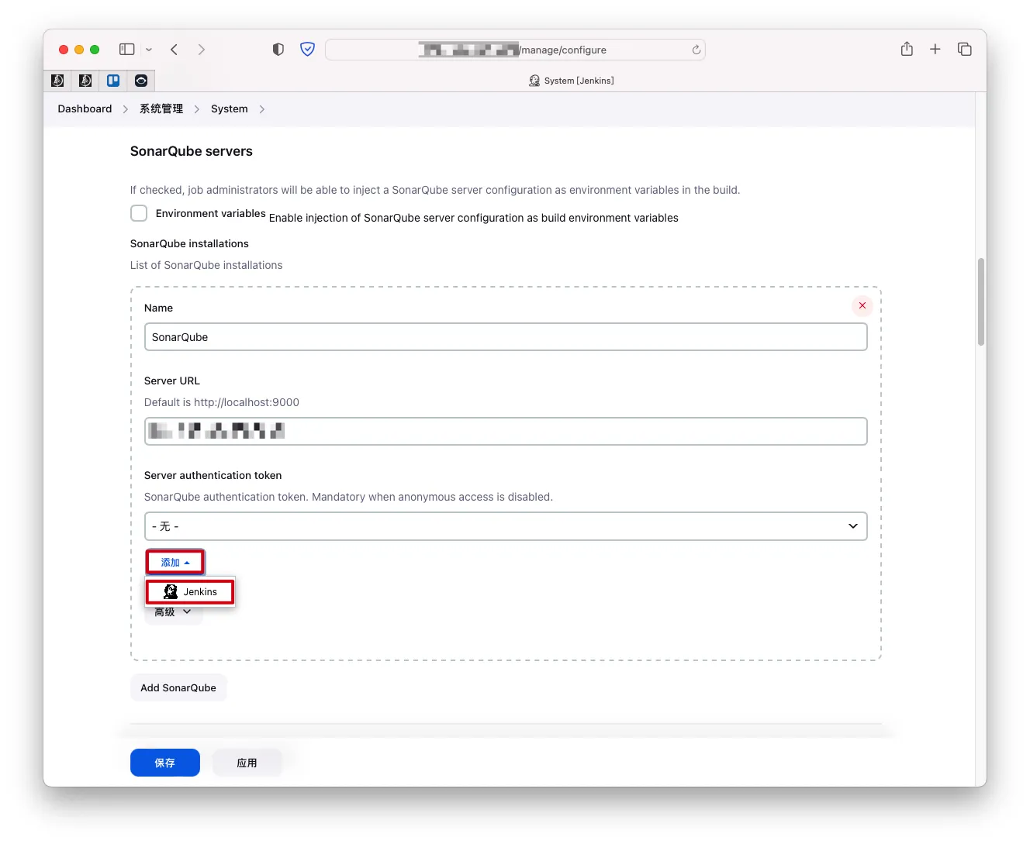Screen dimensions: 1030x844
Task: Reload the page with the refresh icon
Action: [x=696, y=50]
